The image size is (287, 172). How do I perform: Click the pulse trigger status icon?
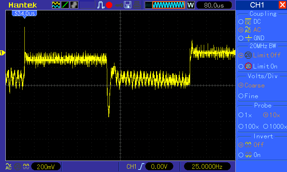click(101, 5)
